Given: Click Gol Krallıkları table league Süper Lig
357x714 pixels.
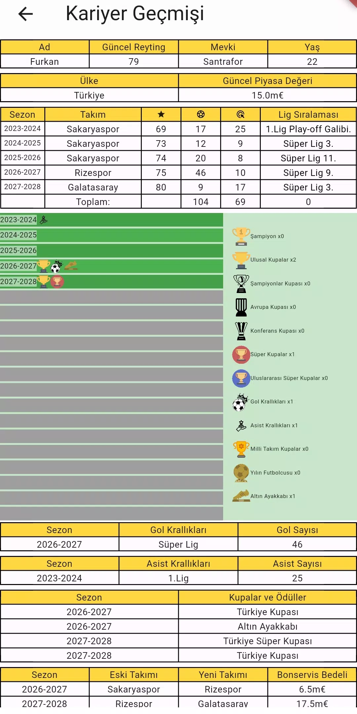Looking at the screenshot, I should click(178, 545).
